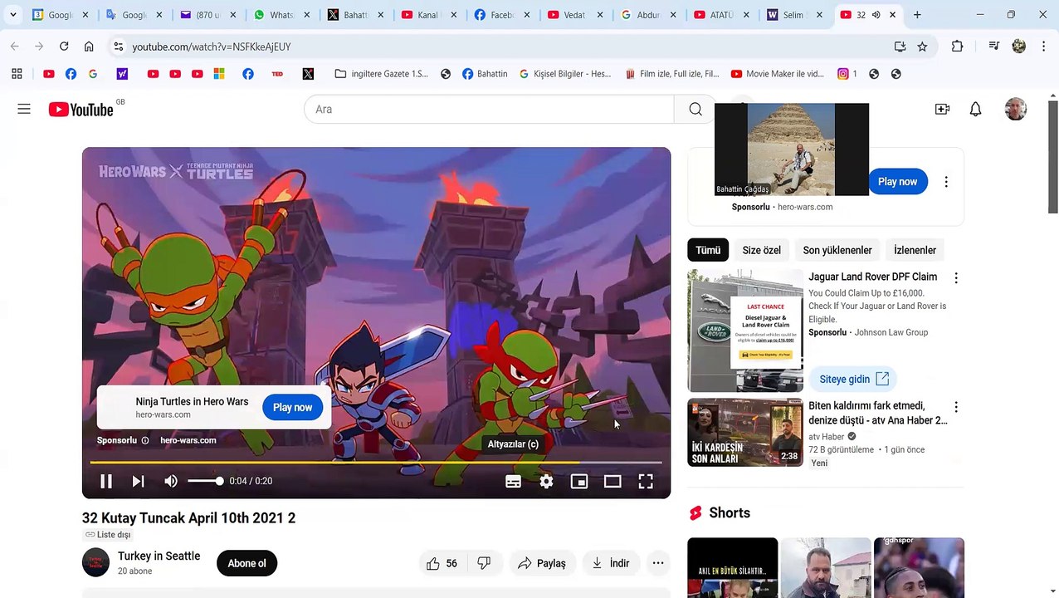This screenshot has width=1059, height=598.
Task: Reload the page in Chrome
Action: click(x=64, y=47)
